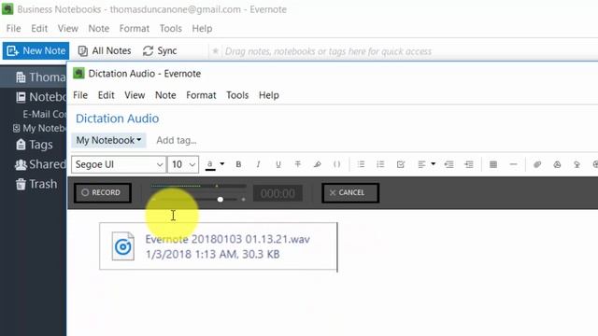The image size is (598, 336).
Task: Open View menu in main Evernote window
Action: coord(68,29)
